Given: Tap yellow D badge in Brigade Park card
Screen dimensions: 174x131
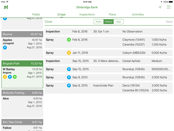Looking at the screenshot, I should point(5,77).
